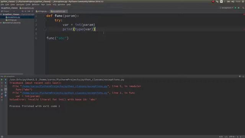Close the Run tab with red X
Viewport: 245px width, 138px height.
2,97
